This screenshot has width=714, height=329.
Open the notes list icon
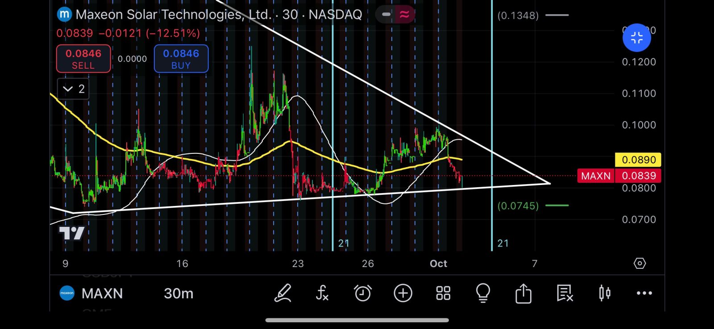[565, 293]
